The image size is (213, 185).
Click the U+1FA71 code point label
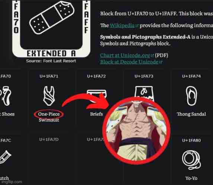[x=49, y=76]
